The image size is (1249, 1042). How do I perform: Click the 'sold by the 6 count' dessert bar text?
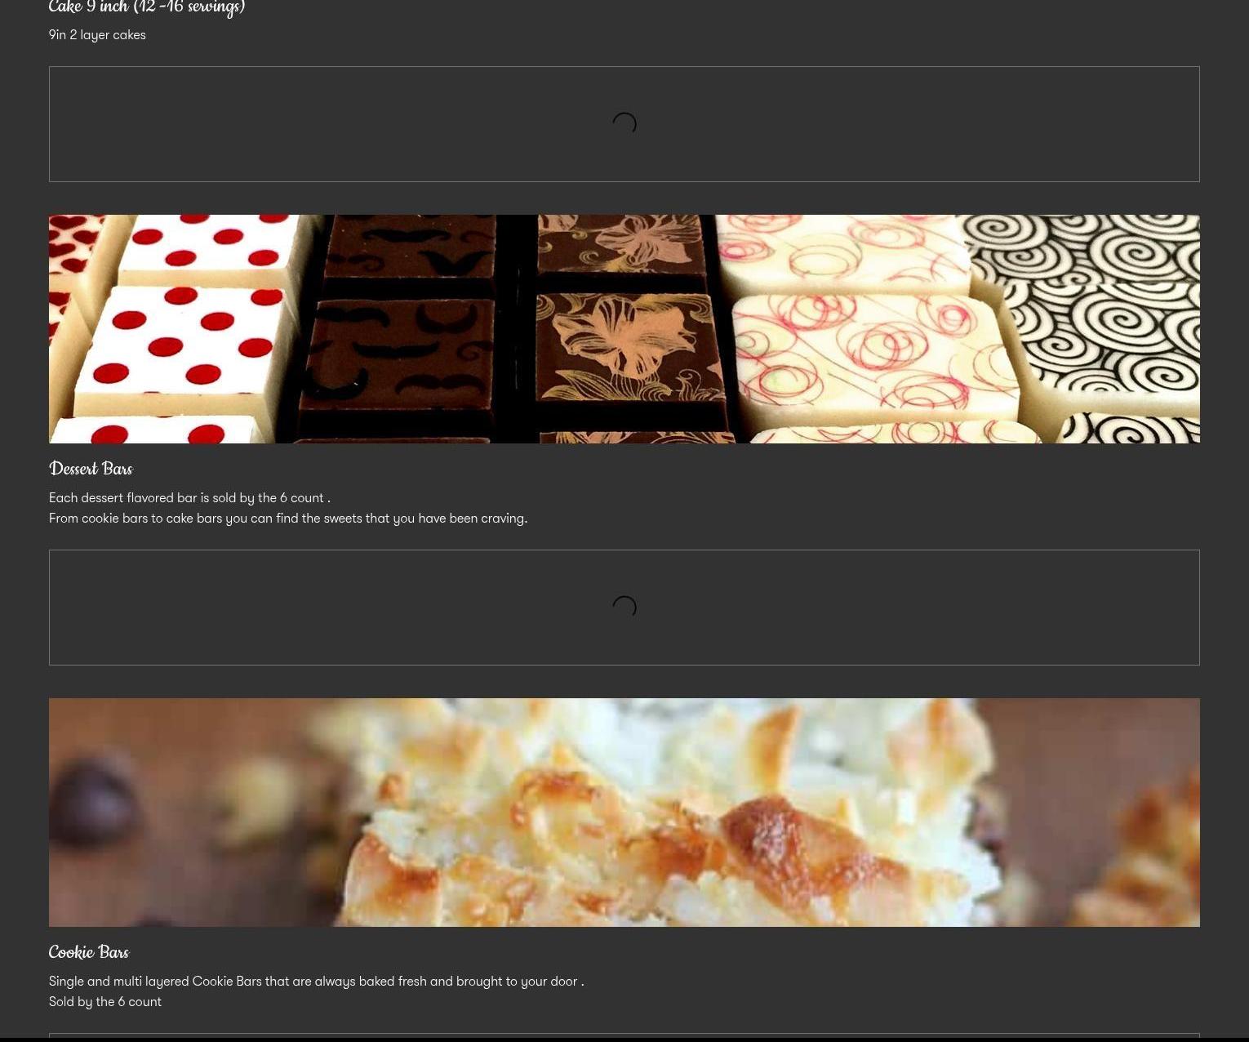[189, 498]
